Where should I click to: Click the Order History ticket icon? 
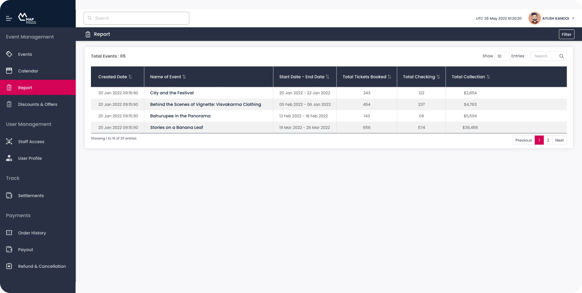pos(9,233)
